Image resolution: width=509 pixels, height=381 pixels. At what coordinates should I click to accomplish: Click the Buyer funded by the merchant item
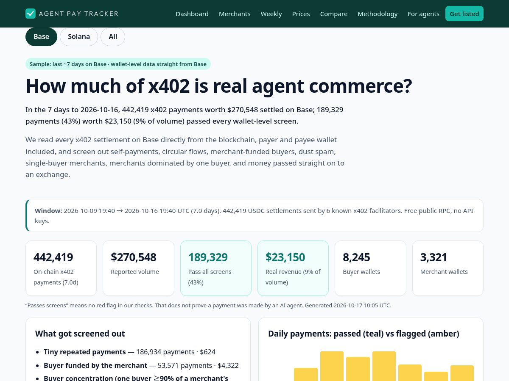click(141, 365)
